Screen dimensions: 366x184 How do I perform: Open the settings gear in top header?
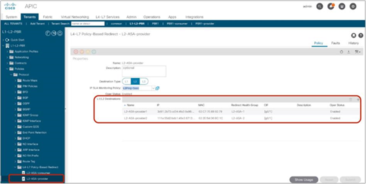coord(353,7)
